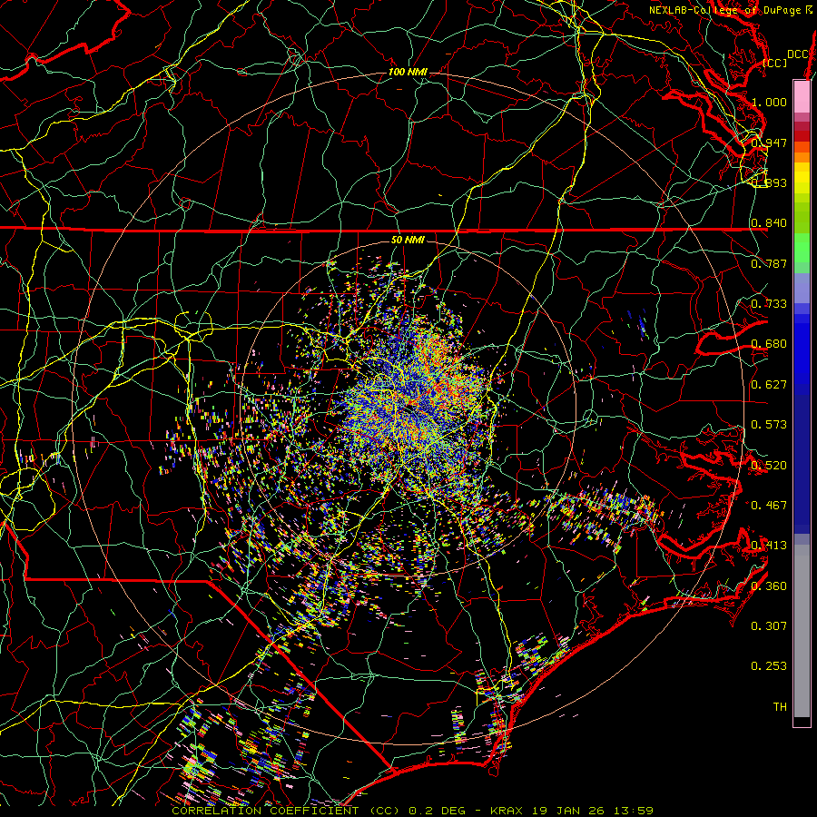The width and height of the screenshot is (817, 817).
Task: Pick the red segment of color bar
Action: coord(802,136)
